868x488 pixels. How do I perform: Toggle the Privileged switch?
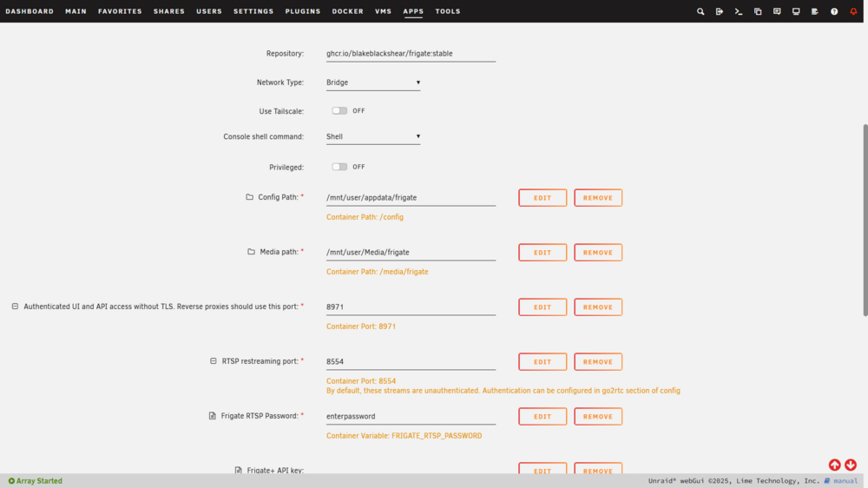coord(339,167)
